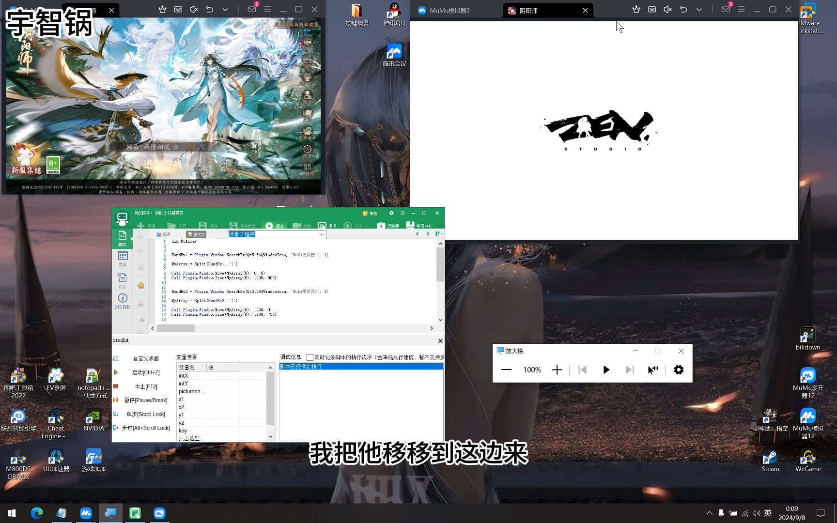Switch to the 普通 view tab
The width and height of the screenshot is (837, 523).
(x=163, y=234)
